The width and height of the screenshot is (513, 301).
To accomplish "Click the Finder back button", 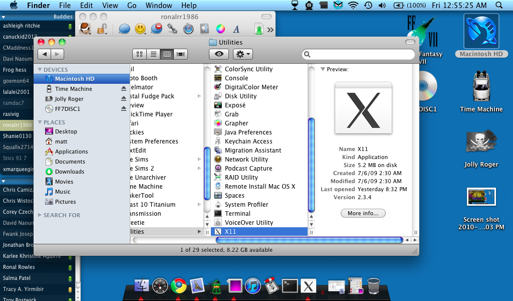I will tap(44, 54).
